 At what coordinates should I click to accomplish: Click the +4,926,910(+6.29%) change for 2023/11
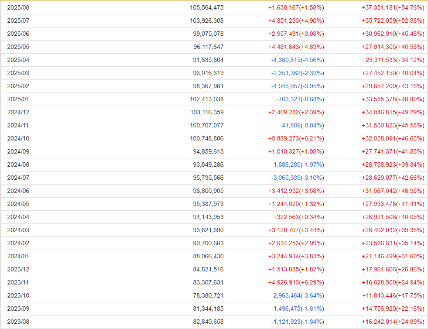pos(296,283)
